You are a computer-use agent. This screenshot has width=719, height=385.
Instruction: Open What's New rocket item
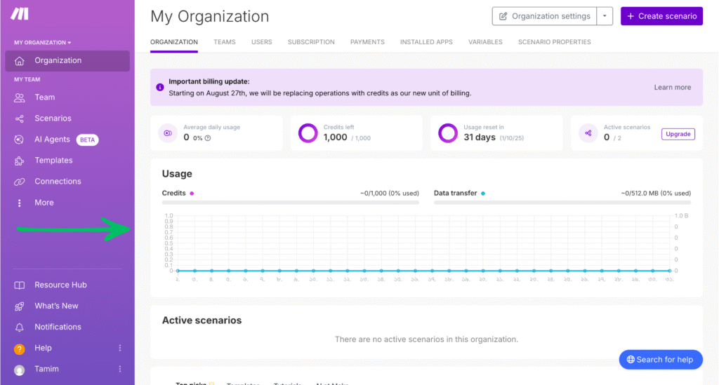click(56, 306)
